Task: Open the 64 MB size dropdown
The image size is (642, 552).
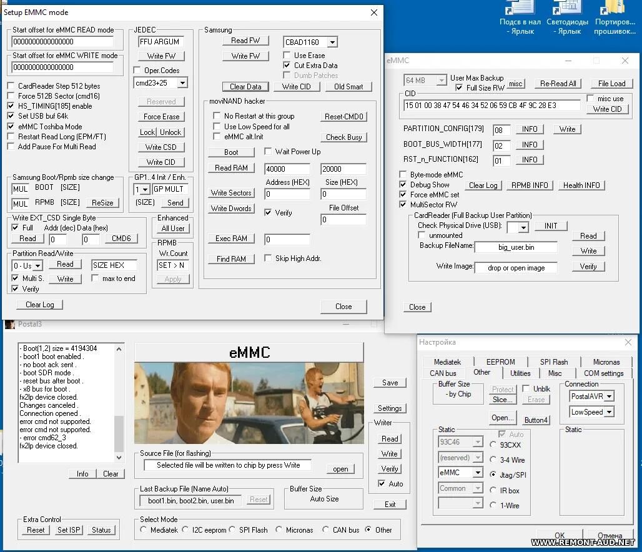Action: 441,81
